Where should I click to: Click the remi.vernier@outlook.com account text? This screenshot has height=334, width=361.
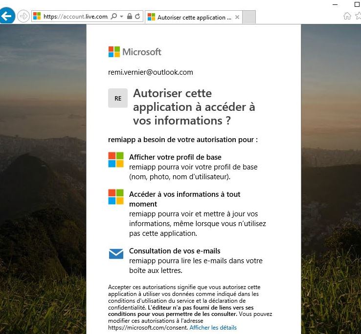tap(151, 72)
